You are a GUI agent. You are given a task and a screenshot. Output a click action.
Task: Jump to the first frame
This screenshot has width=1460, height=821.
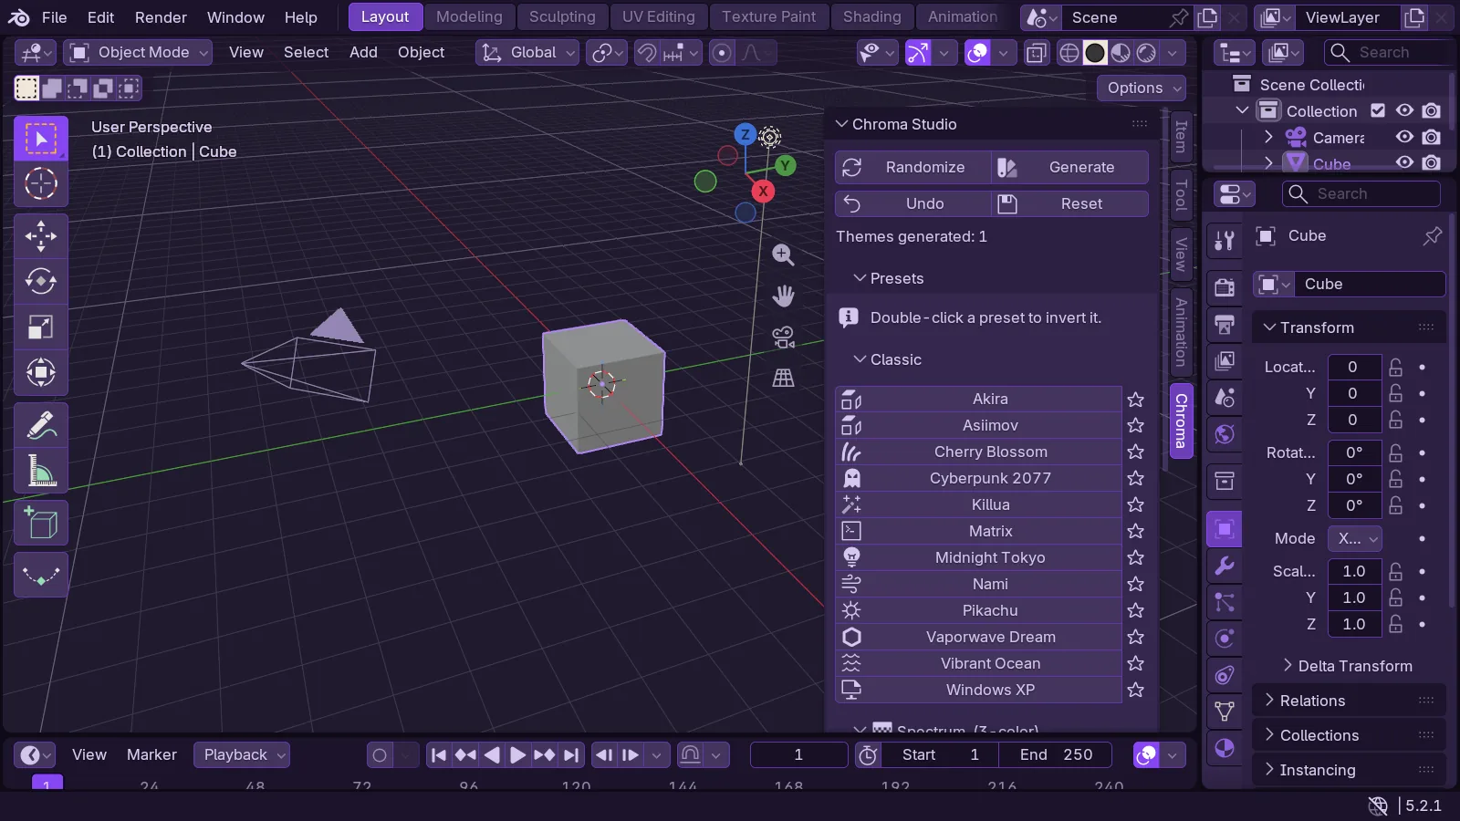[x=439, y=754]
